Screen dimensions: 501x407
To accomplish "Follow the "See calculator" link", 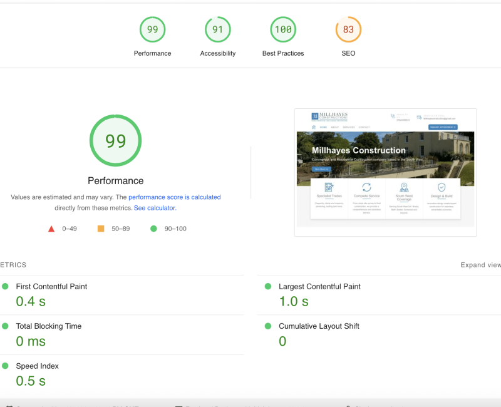I will pyautogui.click(x=155, y=208).
